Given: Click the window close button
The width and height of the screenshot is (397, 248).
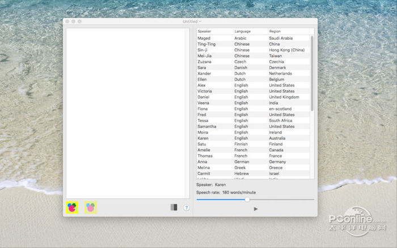Looking at the screenshot, I should pos(67,22).
